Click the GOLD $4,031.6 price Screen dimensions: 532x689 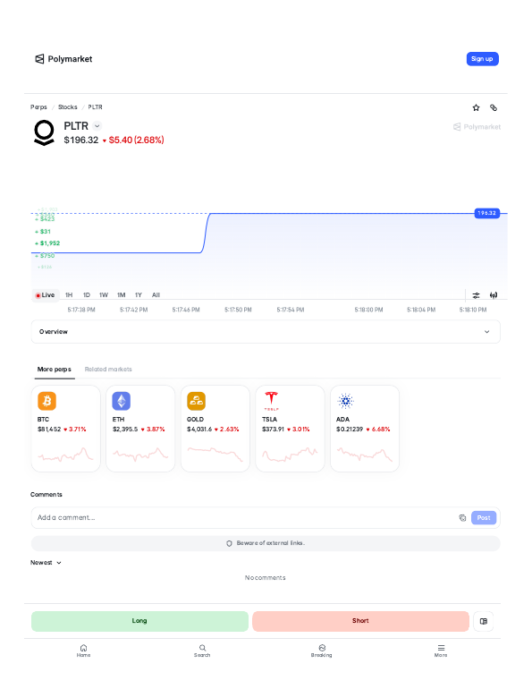[199, 430]
